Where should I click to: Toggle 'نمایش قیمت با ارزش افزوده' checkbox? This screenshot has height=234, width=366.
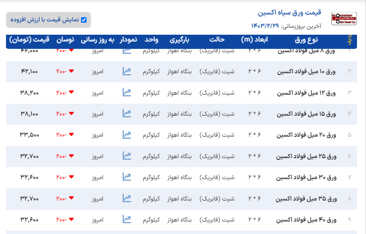coord(84,20)
